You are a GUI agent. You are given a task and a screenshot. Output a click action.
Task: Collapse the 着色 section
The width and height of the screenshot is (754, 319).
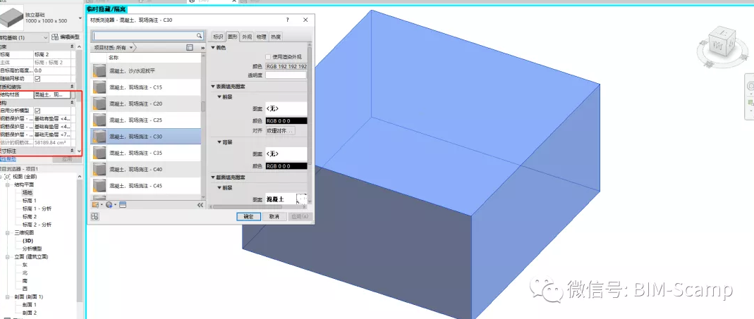pyautogui.click(x=213, y=48)
